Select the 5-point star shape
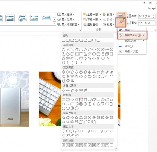This screenshot has width=157, height=152. coord(76,118)
